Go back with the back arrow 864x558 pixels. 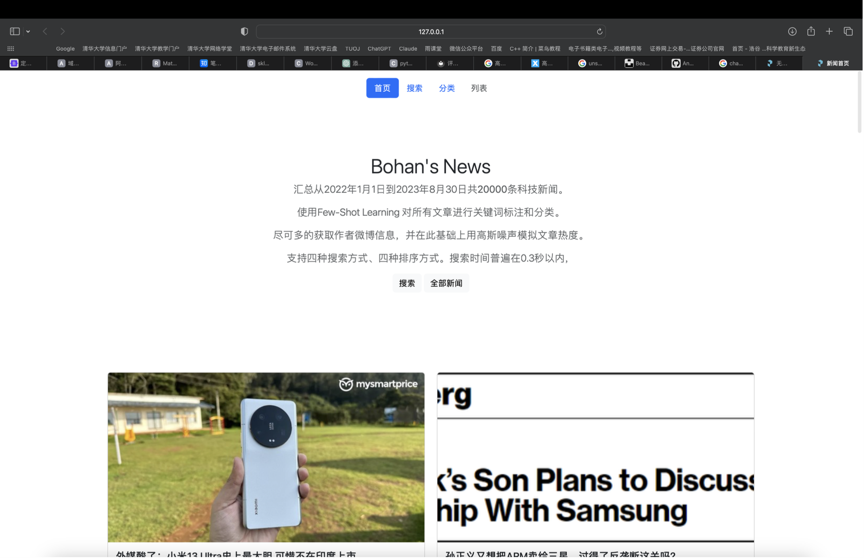[45, 31]
